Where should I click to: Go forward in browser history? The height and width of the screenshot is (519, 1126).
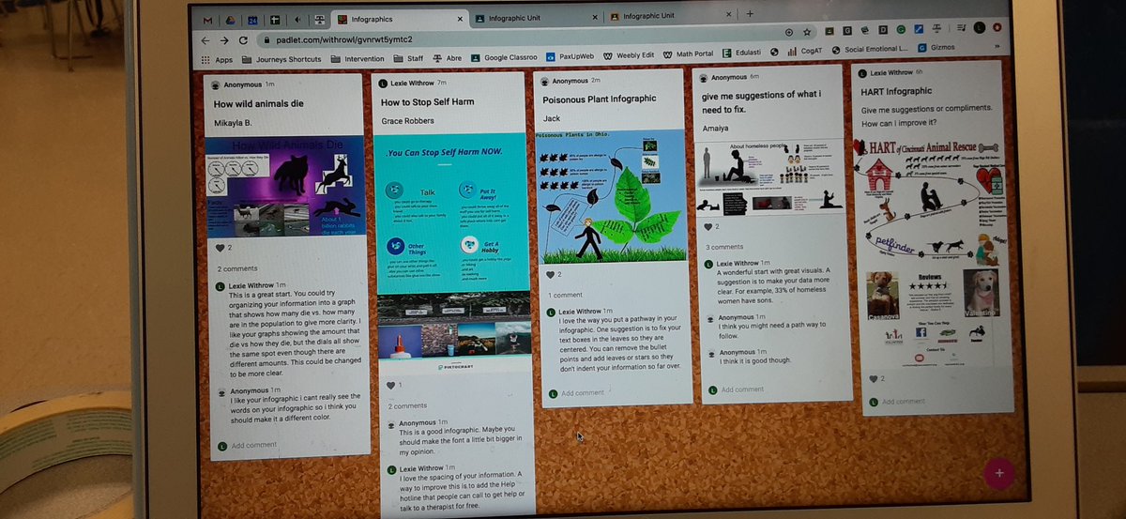pyautogui.click(x=224, y=40)
